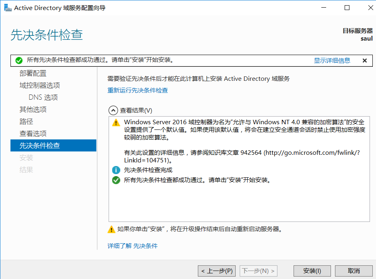The height and width of the screenshot is (279, 376).
Task: Click the green check icon in results list
Action: click(116, 180)
